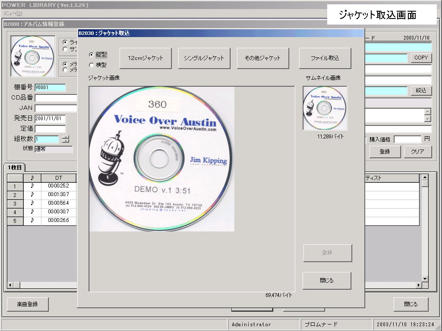
Task: Click duration cell 00:00:30.7
Action: pyautogui.click(x=59, y=212)
